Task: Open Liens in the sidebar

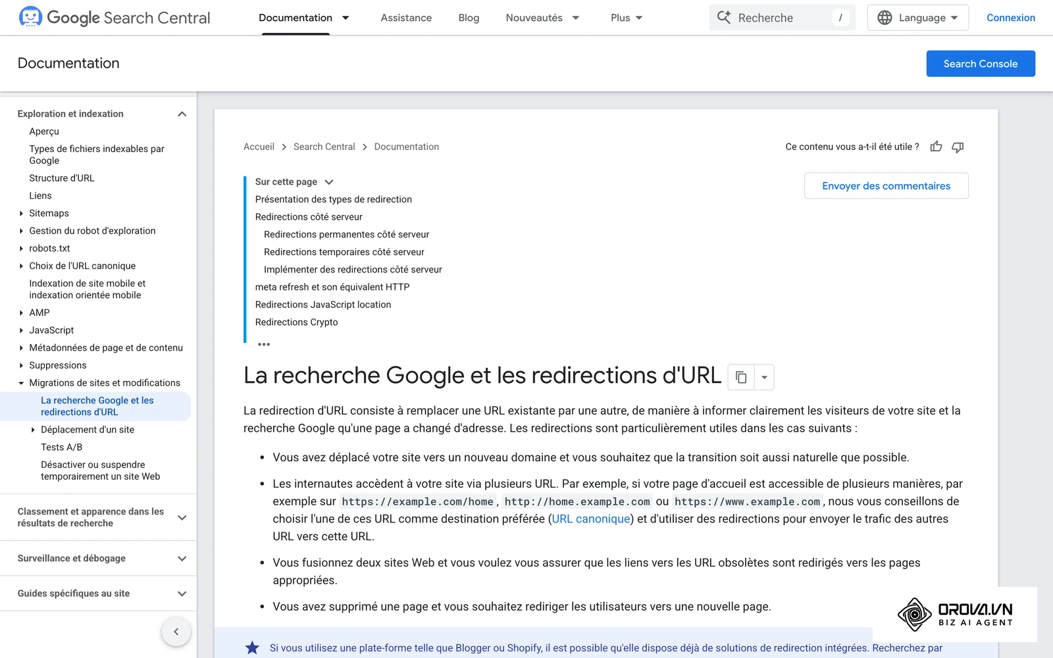Action: coord(40,195)
